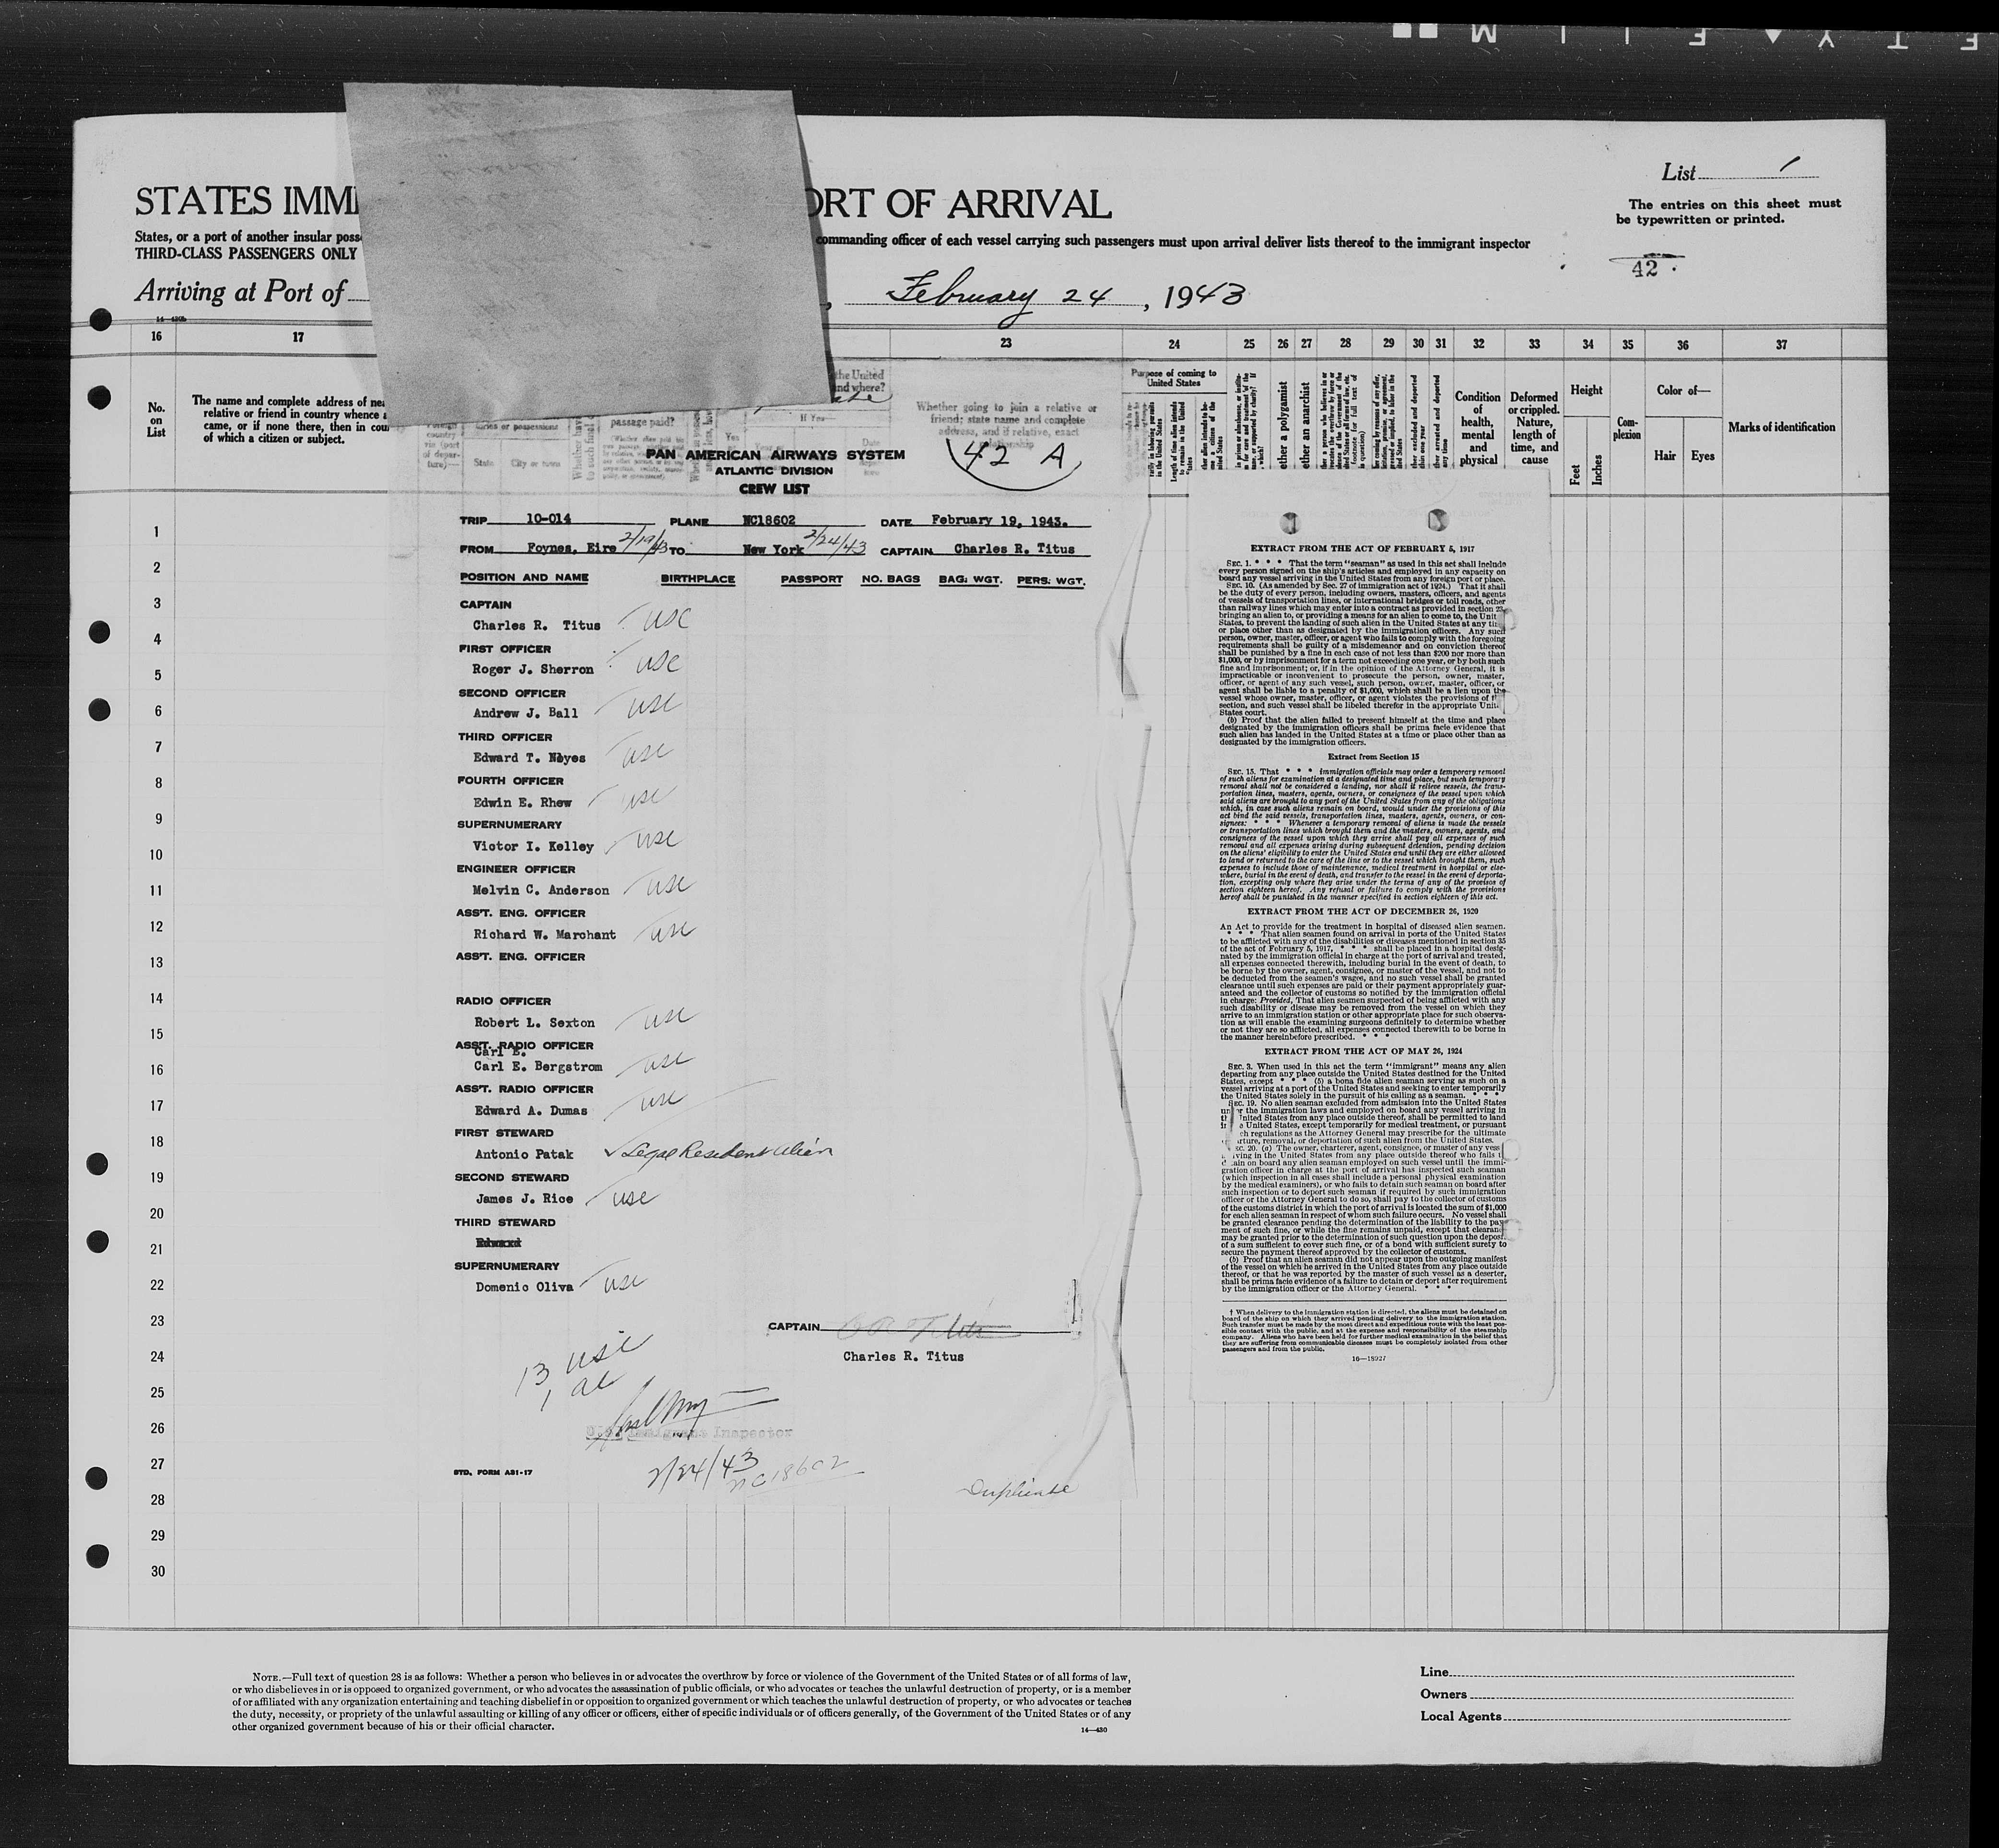The image size is (1999, 1848).
Task: Click 'Deformed or crippled' column header
Action: pyautogui.click(x=1533, y=428)
